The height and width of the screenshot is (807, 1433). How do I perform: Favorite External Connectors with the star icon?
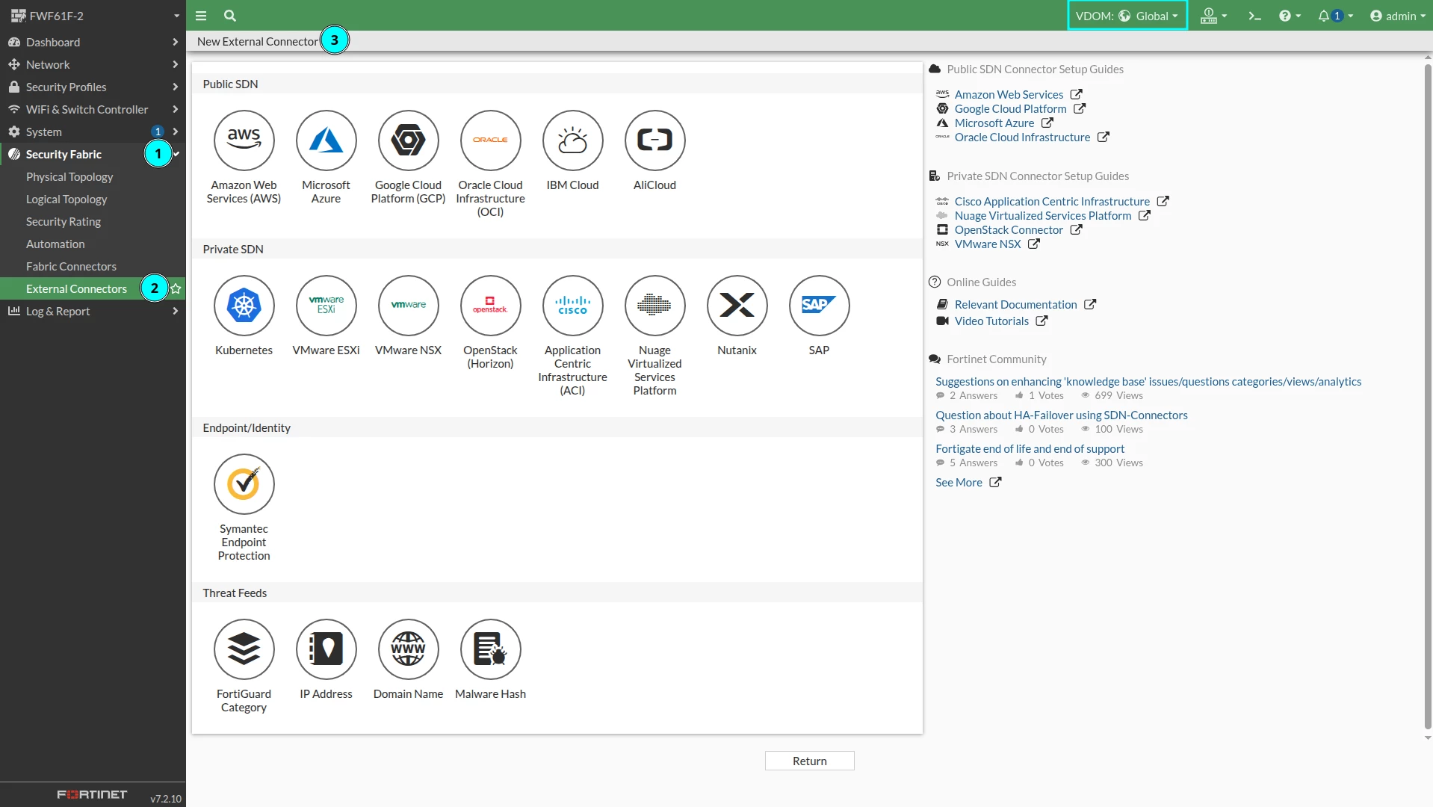point(176,288)
